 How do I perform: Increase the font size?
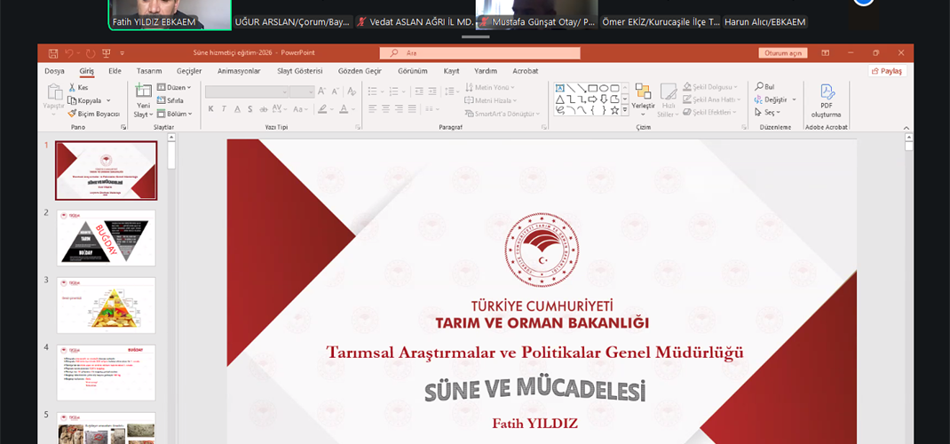(322, 91)
